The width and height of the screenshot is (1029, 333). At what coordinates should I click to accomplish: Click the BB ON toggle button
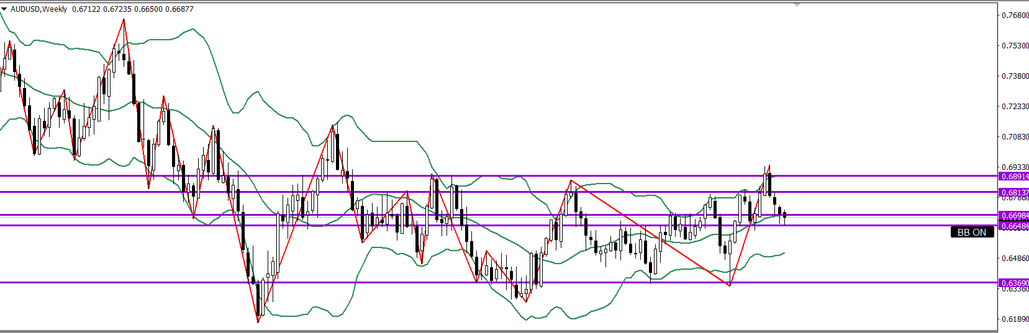point(971,233)
